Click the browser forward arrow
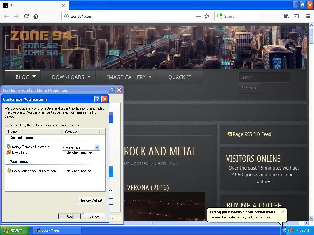 pos(16,17)
